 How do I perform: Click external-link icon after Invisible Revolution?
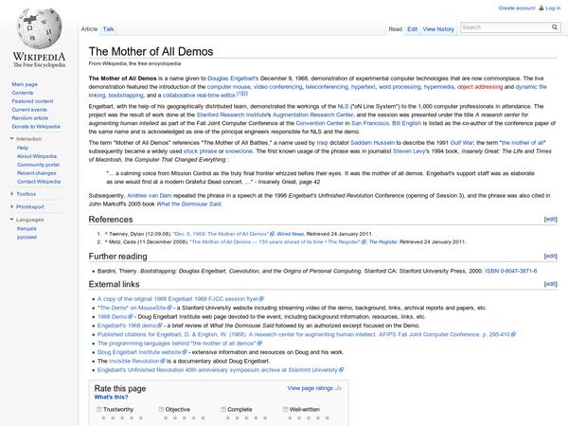163,362
